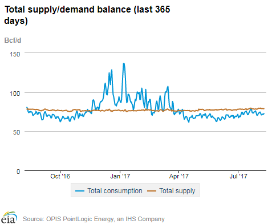Toggle the Total supply legend entry
Viewport: 272px width, 224px height.
pyautogui.click(x=171, y=190)
